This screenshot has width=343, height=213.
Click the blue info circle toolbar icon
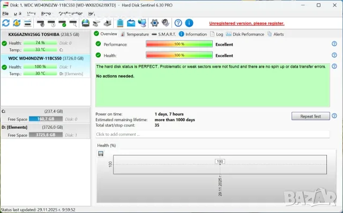(189, 23)
